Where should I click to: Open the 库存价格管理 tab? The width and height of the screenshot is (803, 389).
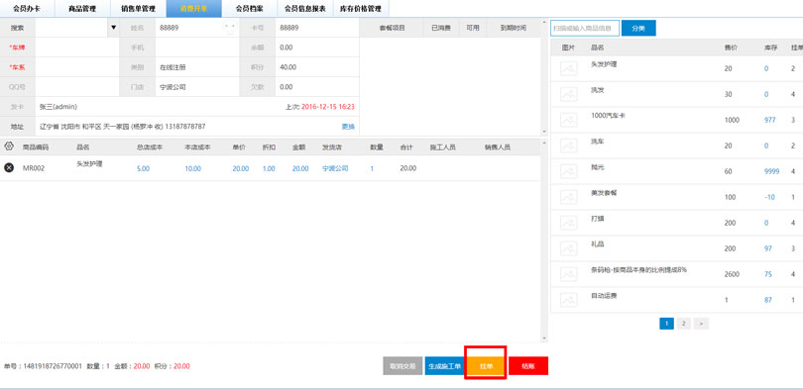pyautogui.click(x=361, y=8)
